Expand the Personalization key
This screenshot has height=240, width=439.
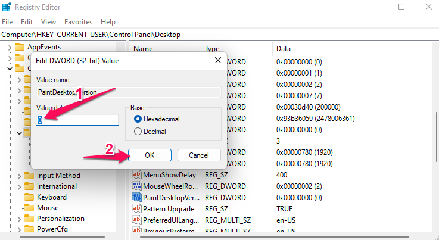[x=19, y=219]
